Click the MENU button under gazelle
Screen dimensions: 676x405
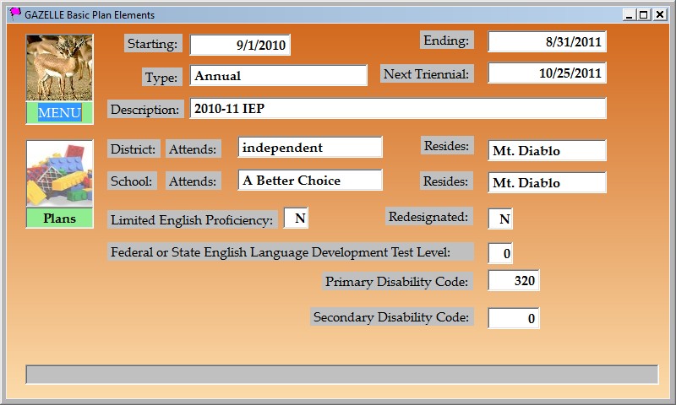[x=59, y=113]
